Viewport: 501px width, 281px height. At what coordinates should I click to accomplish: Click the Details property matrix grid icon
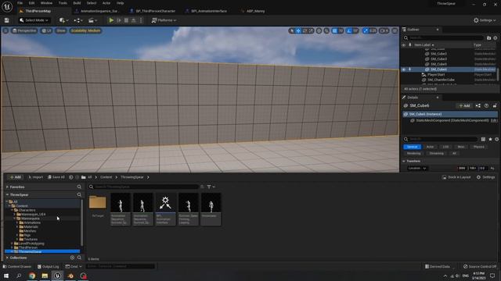pyautogui.click(x=483, y=139)
